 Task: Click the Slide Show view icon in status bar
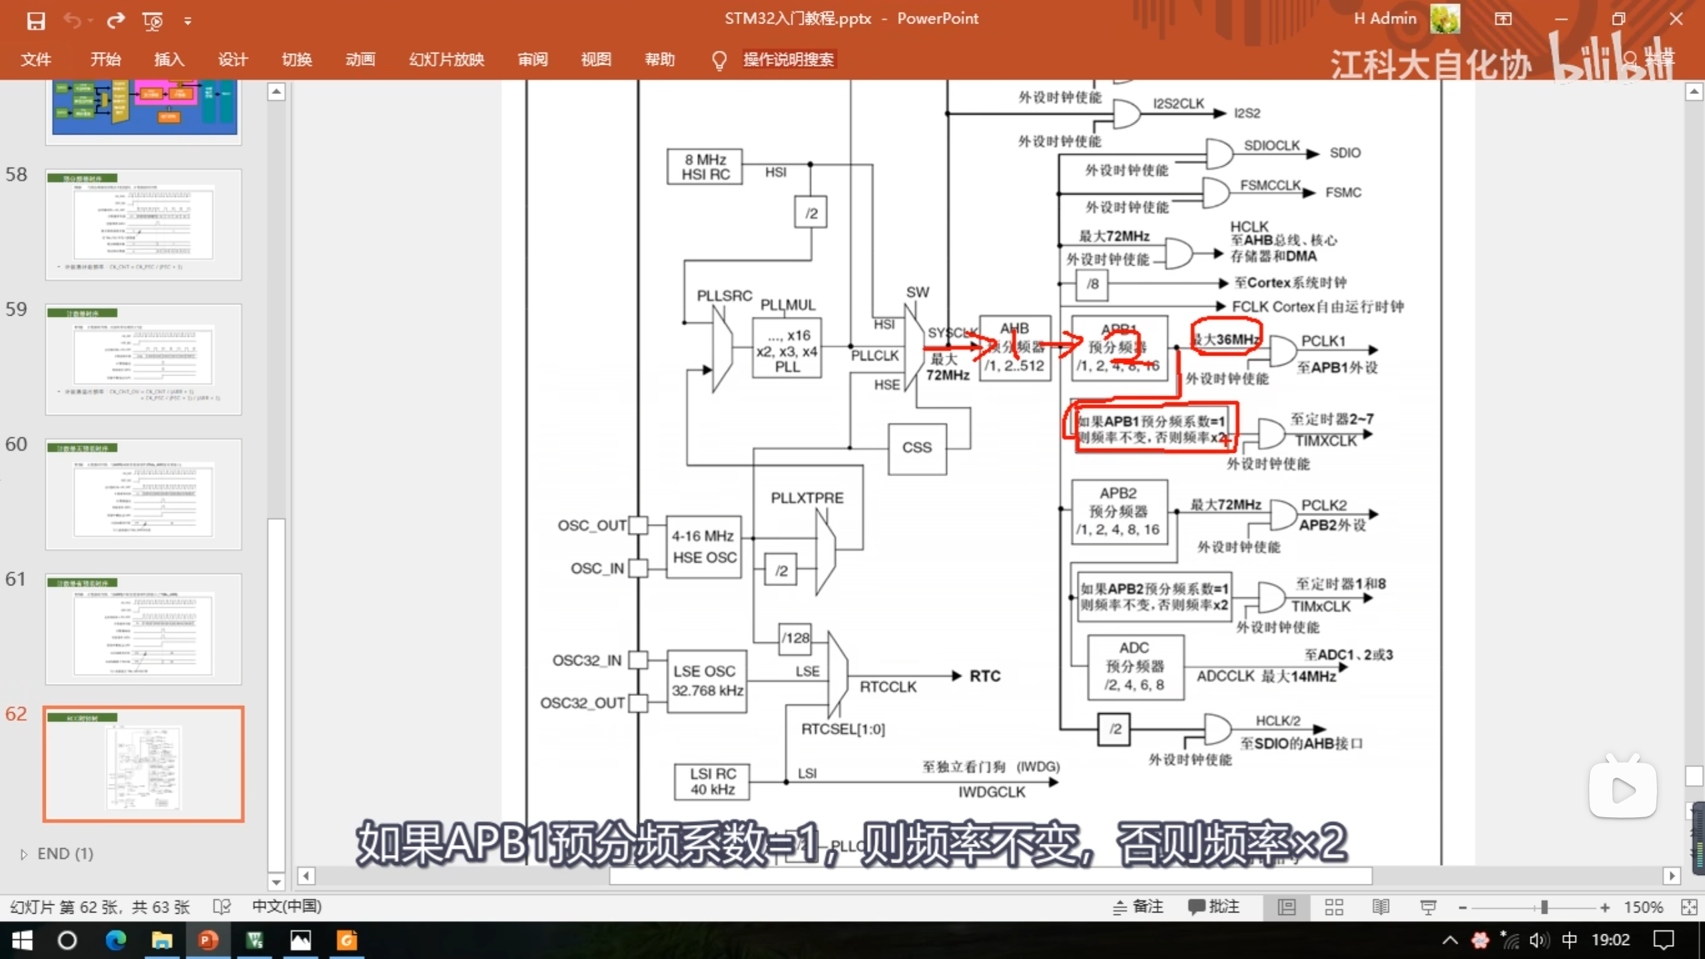point(1428,907)
